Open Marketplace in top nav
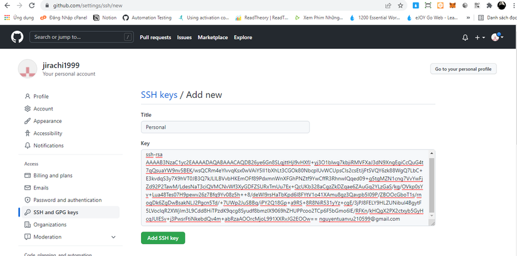 pos(212,37)
